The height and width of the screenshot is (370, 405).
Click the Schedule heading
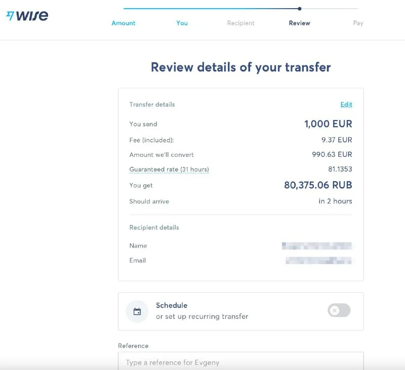[x=172, y=306]
